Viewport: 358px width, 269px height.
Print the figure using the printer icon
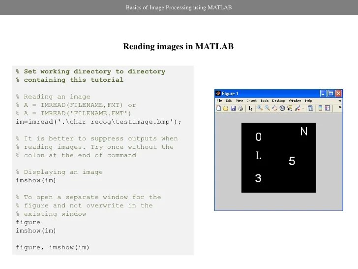[x=240, y=108]
